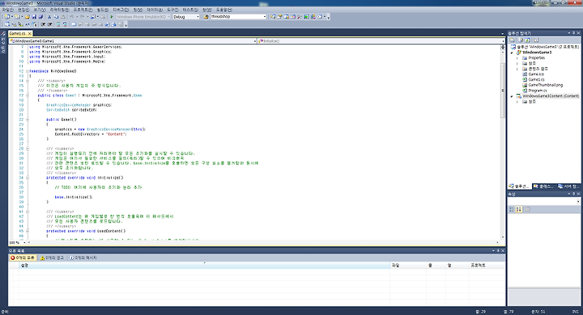Click the Cut scissors icon
Image resolution: width=583 pixels, height=315 pixels.
[x=49, y=17]
